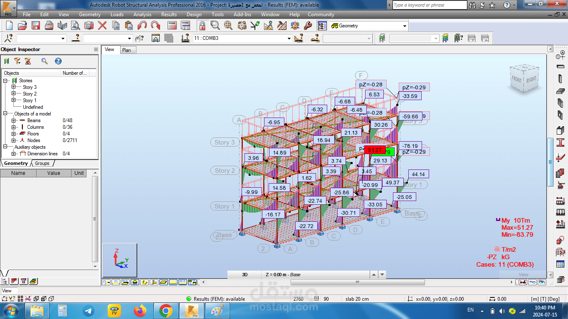
Task: Switch to the Groups tab
Action: pyautogui.click(x=42, y=163)
